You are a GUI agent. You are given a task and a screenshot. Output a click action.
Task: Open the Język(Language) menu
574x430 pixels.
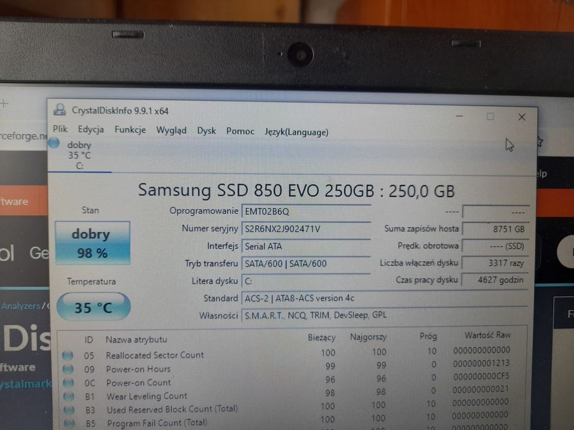tap(297, 131)
